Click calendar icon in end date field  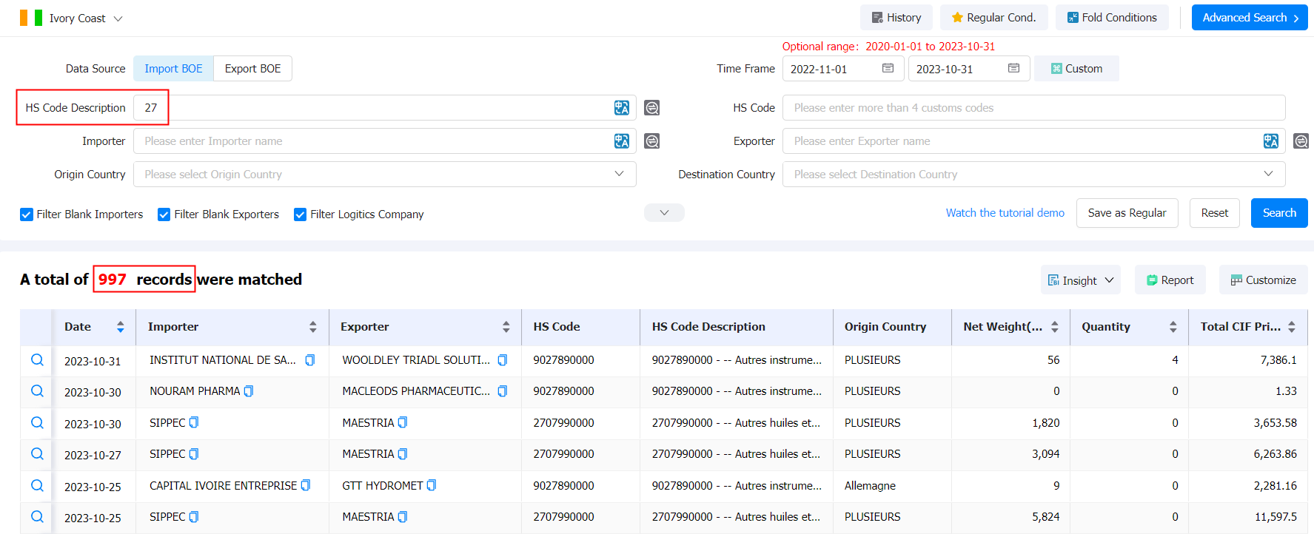coord(1013,68)
